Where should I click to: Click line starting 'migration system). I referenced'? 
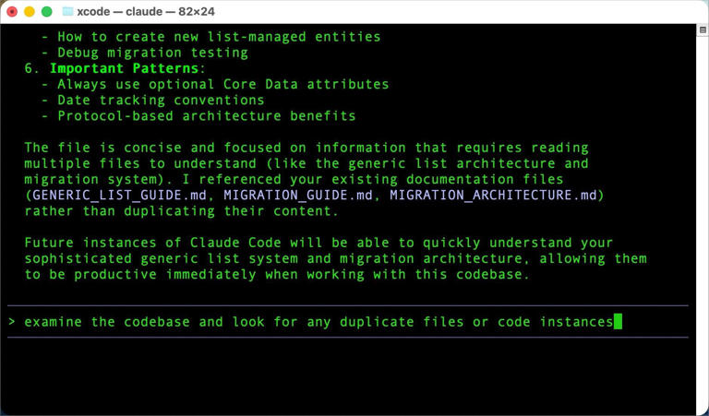[294, 179]
